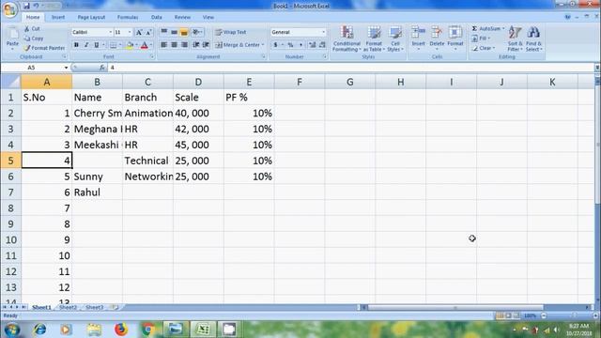Toggle Center horizontal alignment

point(174,45)
